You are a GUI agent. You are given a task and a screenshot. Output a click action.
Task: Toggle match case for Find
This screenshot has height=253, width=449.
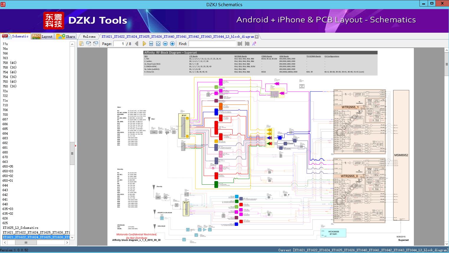point(254,44)
